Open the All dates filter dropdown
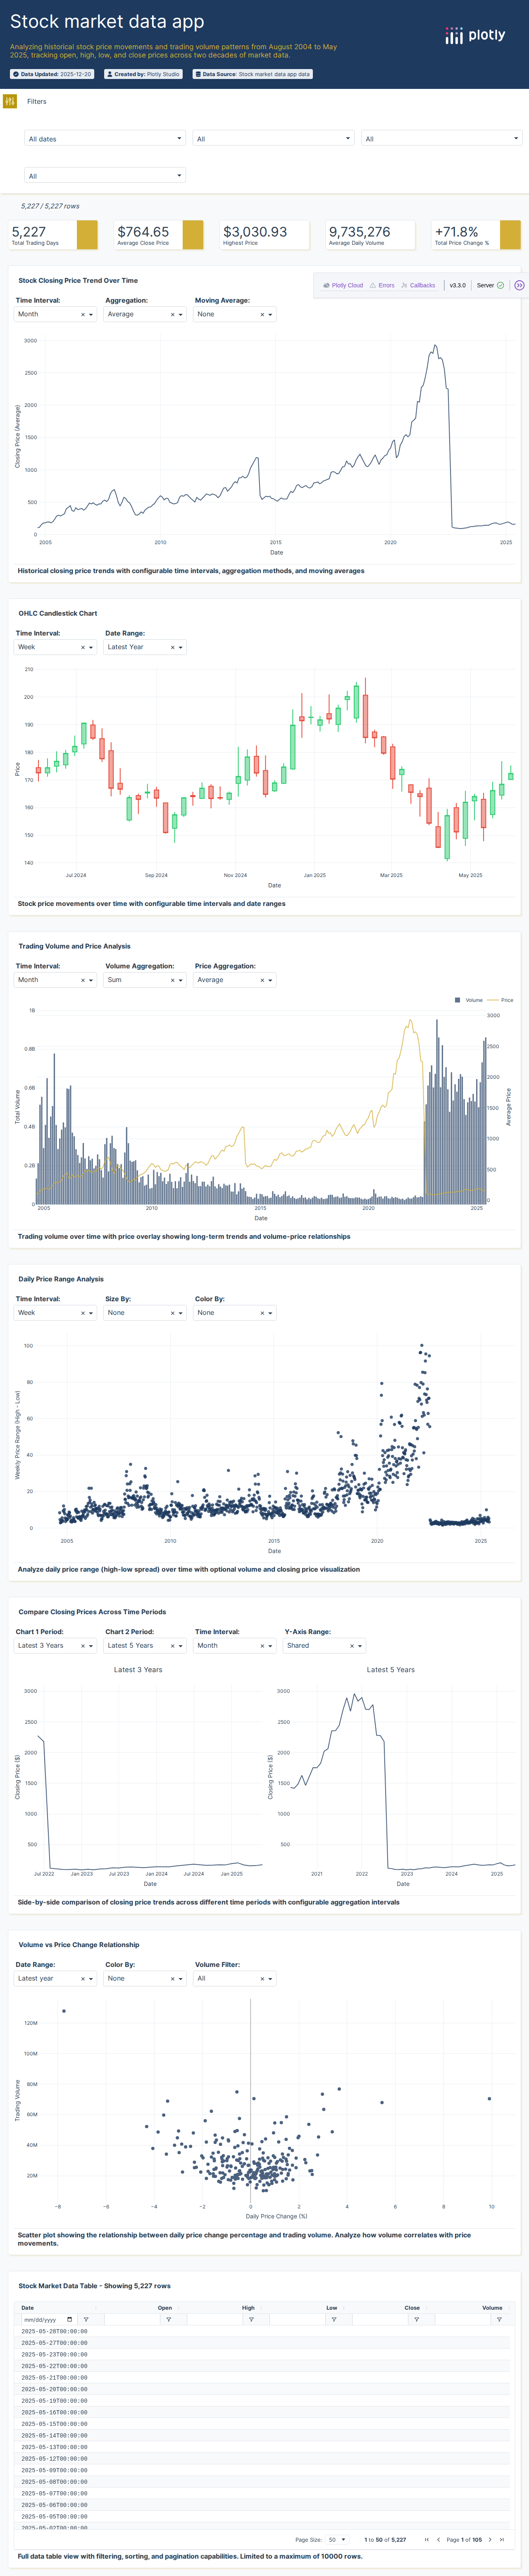Screen dimensions: 529x2576 pos(105,138)
